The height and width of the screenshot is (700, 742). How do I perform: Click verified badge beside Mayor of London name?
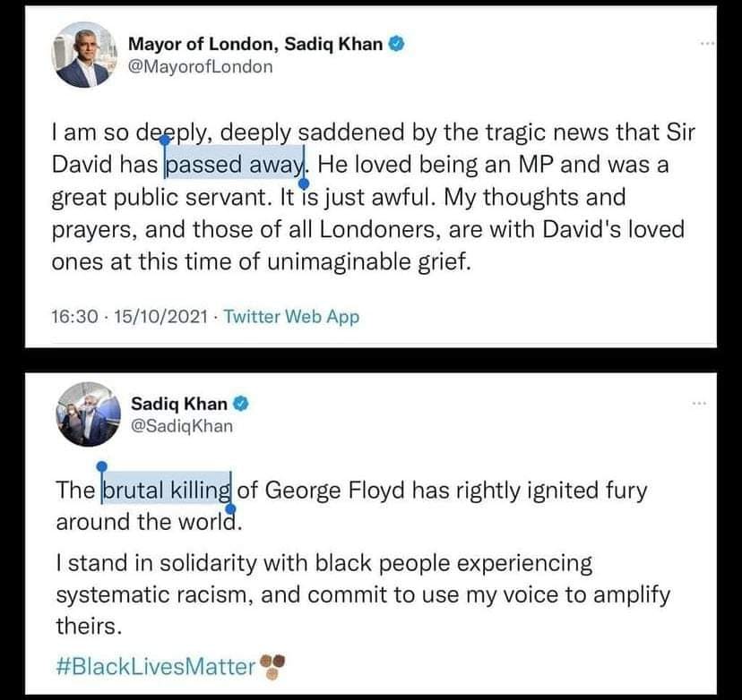click(x=397, y=44)
